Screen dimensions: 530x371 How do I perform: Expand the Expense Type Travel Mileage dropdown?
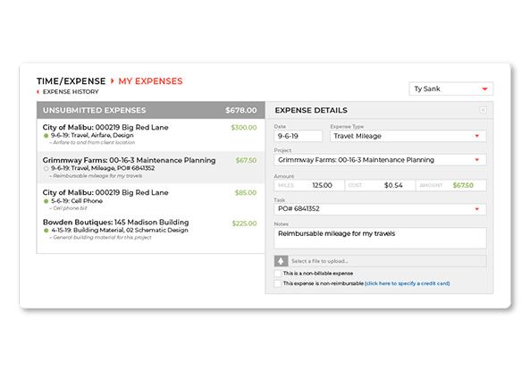pyautogui.click(x=408, y=136)
